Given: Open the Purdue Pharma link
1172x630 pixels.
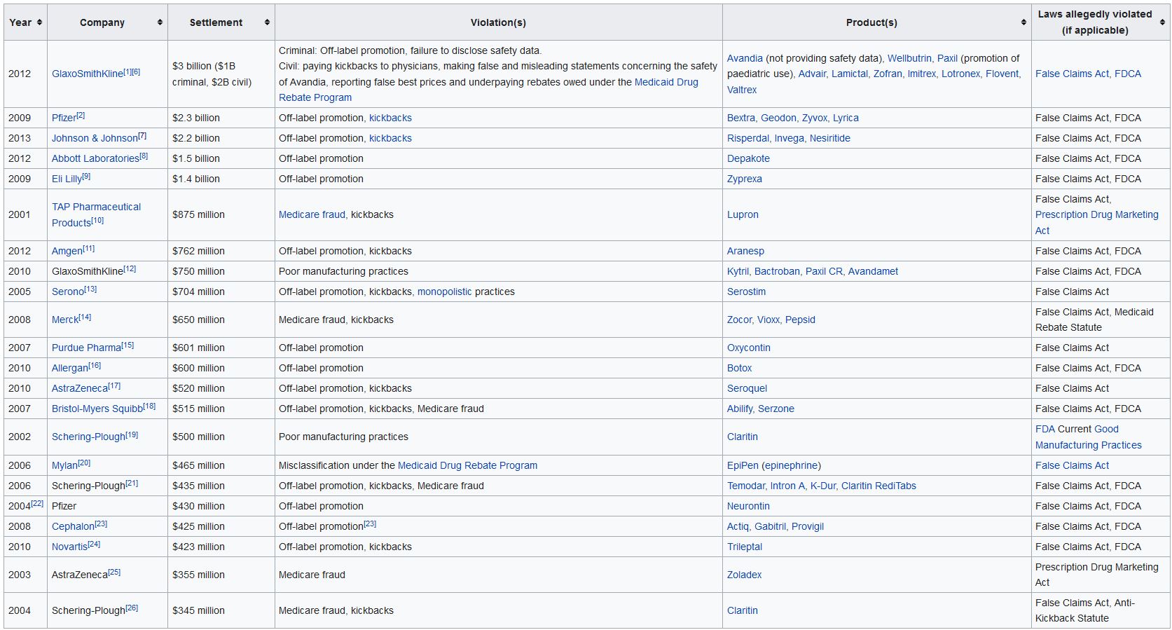Looking at the screenshot, I should tap(86, 348).
